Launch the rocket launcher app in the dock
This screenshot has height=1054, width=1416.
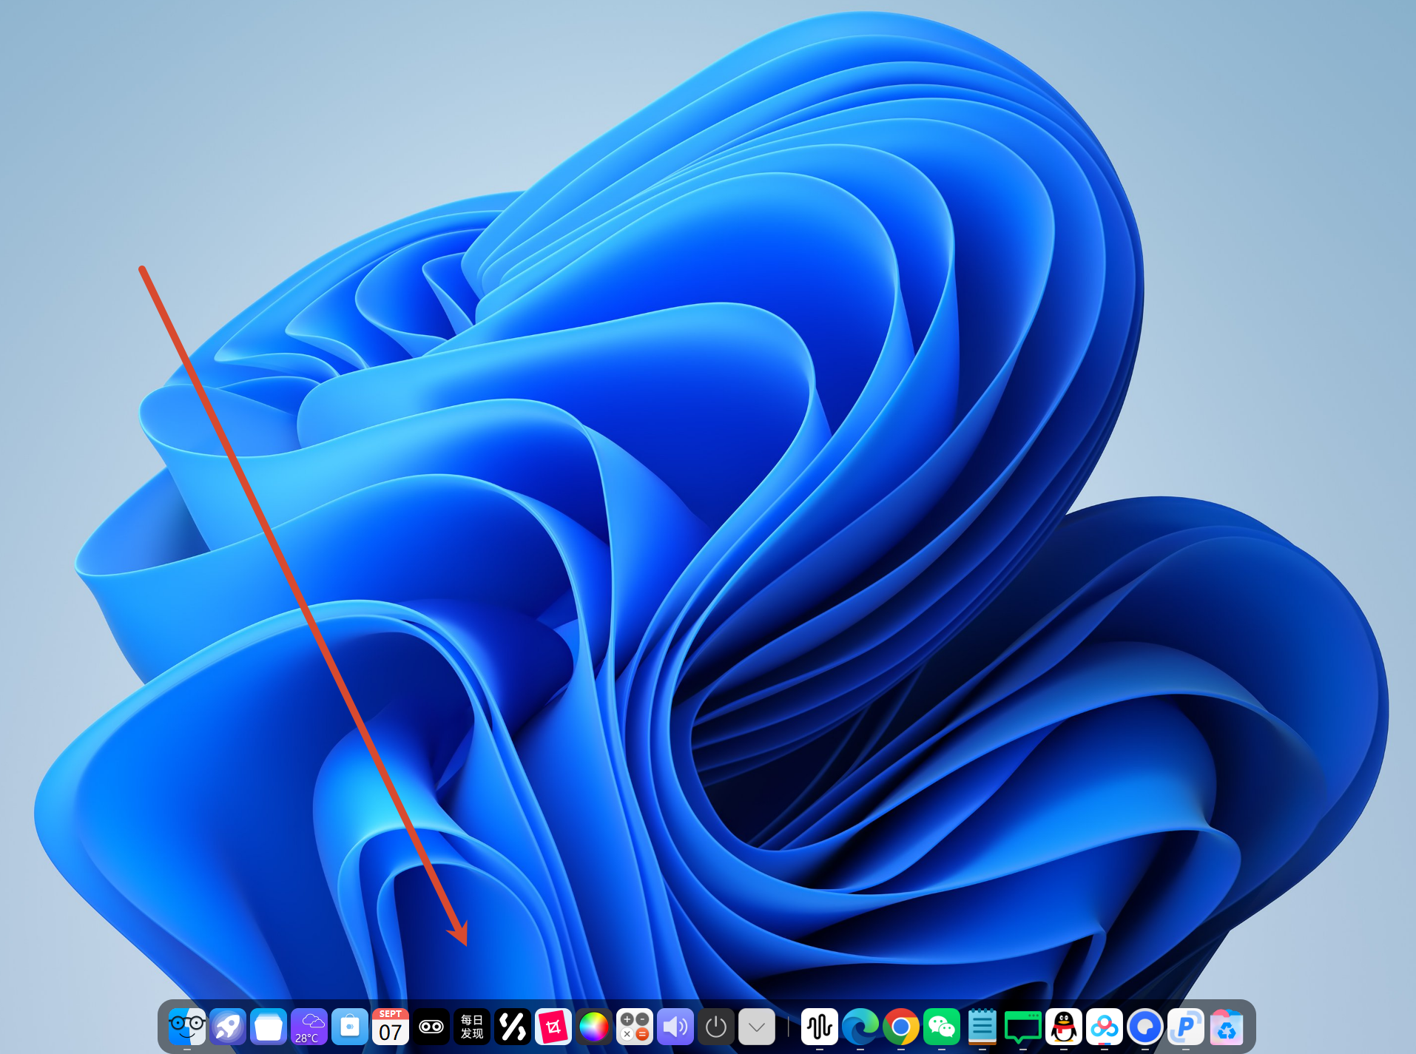pyautogui.click(x=228, y=1027)
